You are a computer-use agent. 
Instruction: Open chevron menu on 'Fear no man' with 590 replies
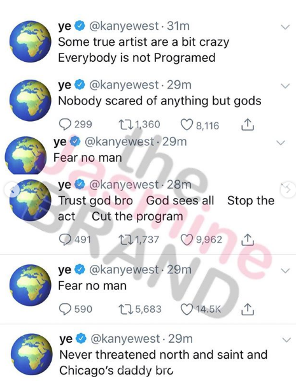[x=285, y=270]
